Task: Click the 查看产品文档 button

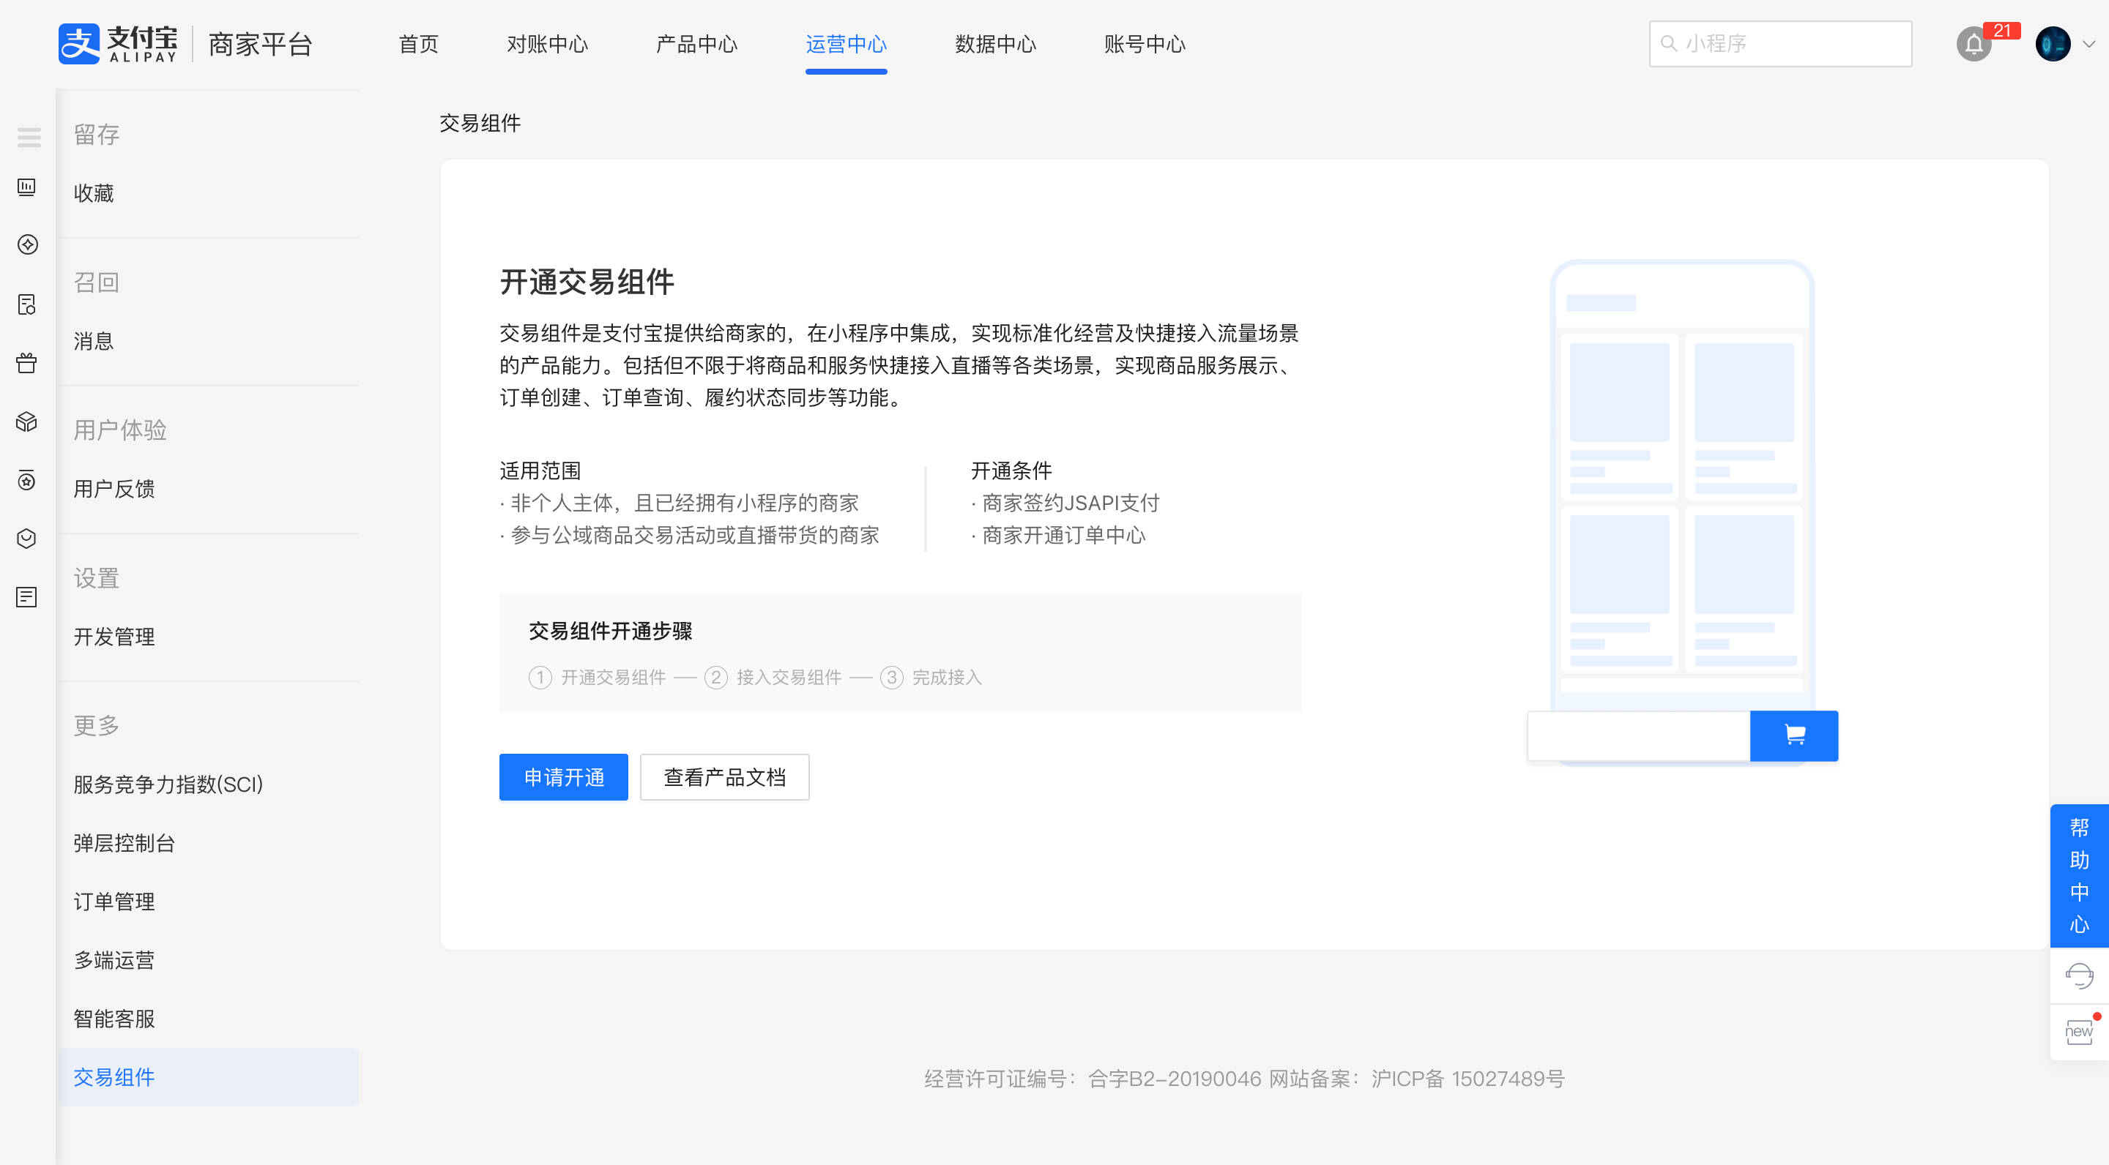Action: pos(724,777)
